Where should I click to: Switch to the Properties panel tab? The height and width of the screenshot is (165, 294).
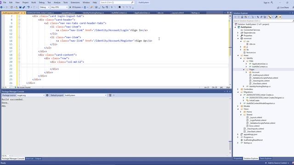238,159
